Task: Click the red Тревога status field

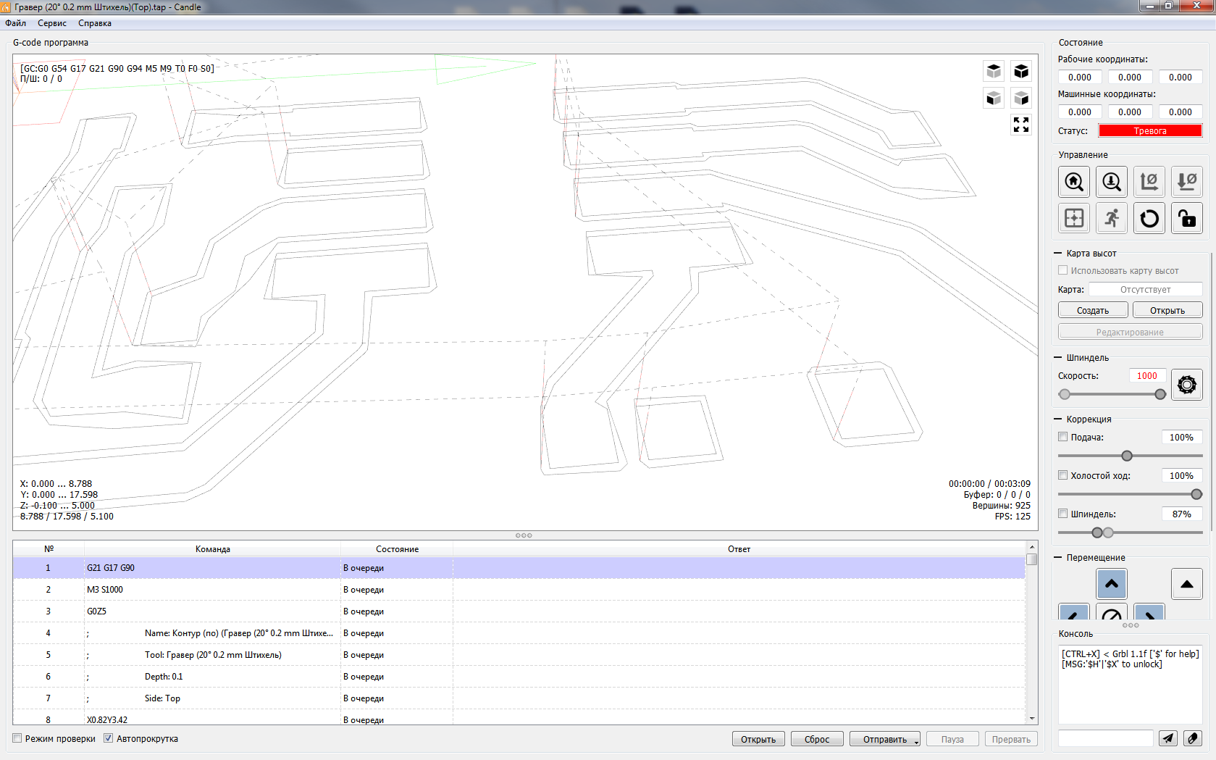Action: click(x=1150, y=130)
